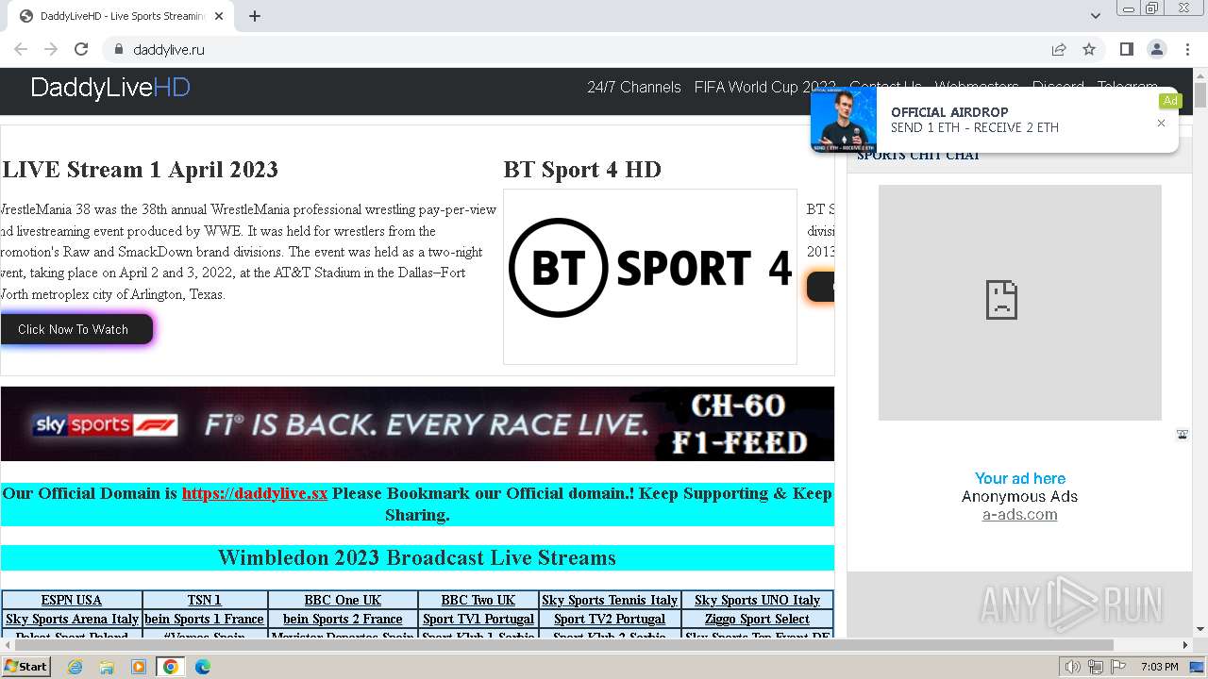1208x679 pixels.
Task: Expand the tab search dropdown
Action: click(1095, 16)
